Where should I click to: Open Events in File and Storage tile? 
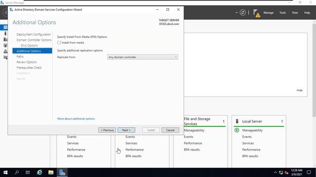click(x=189, y=137)
